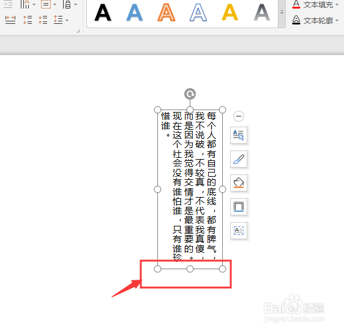Collapse the floating toolbar with minus button
The height and width of the screenshot is (331, 344).
[239, 116]
